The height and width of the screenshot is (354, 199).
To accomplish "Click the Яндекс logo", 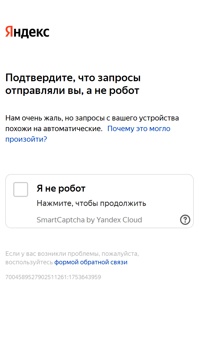I will 27,32.
